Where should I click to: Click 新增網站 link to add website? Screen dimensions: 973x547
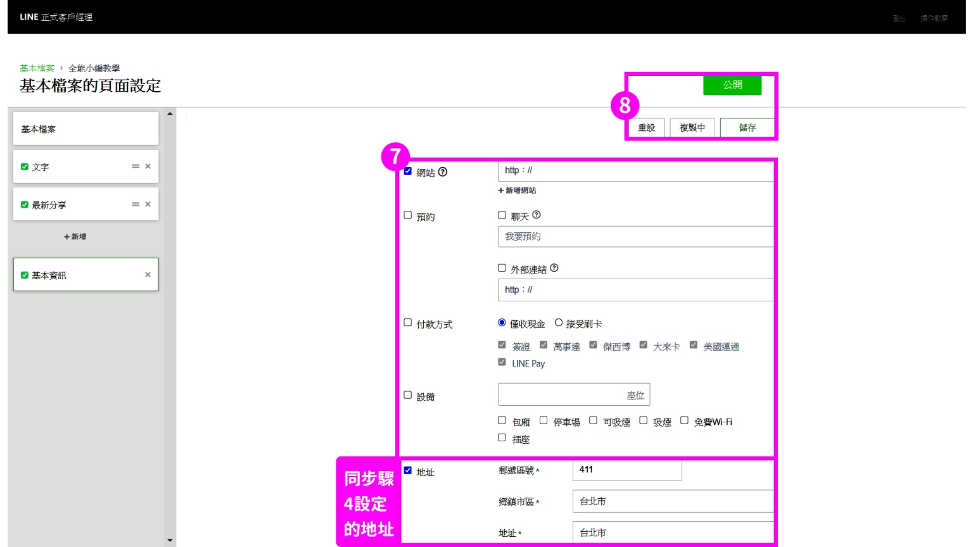pyautogui.click(x=518, y=191)
